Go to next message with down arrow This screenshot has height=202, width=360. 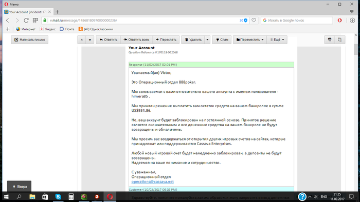tap(90, 39)
